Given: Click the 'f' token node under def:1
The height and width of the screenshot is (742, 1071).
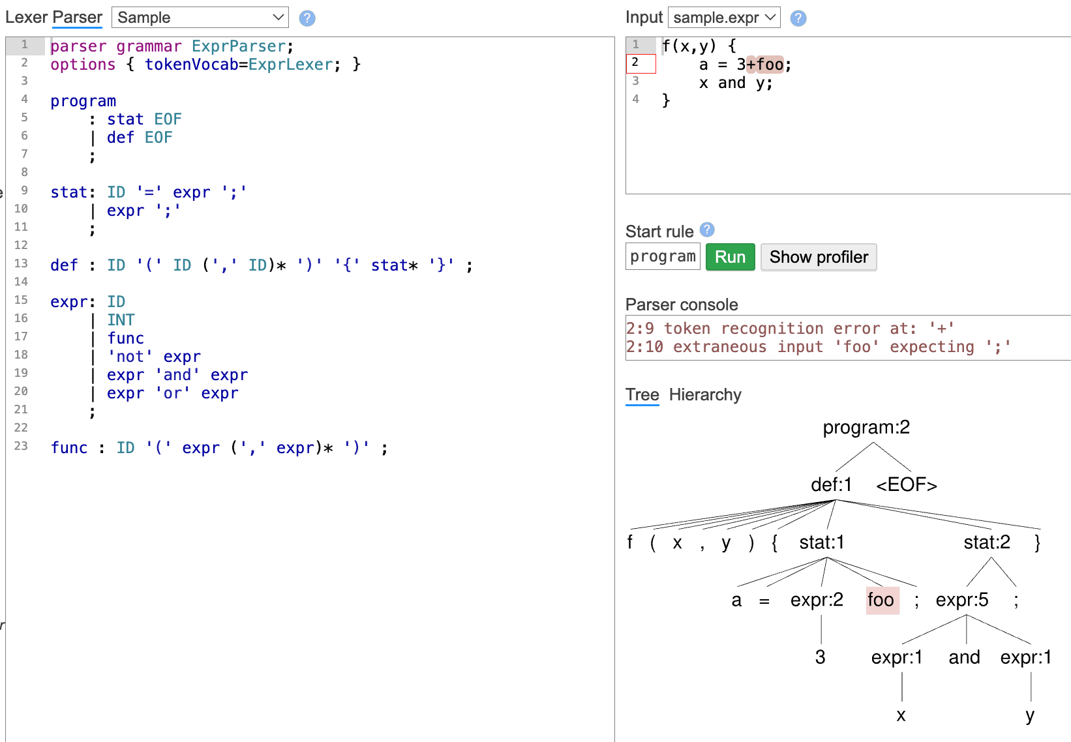Looking at the screenshot, I should point(629,542).
